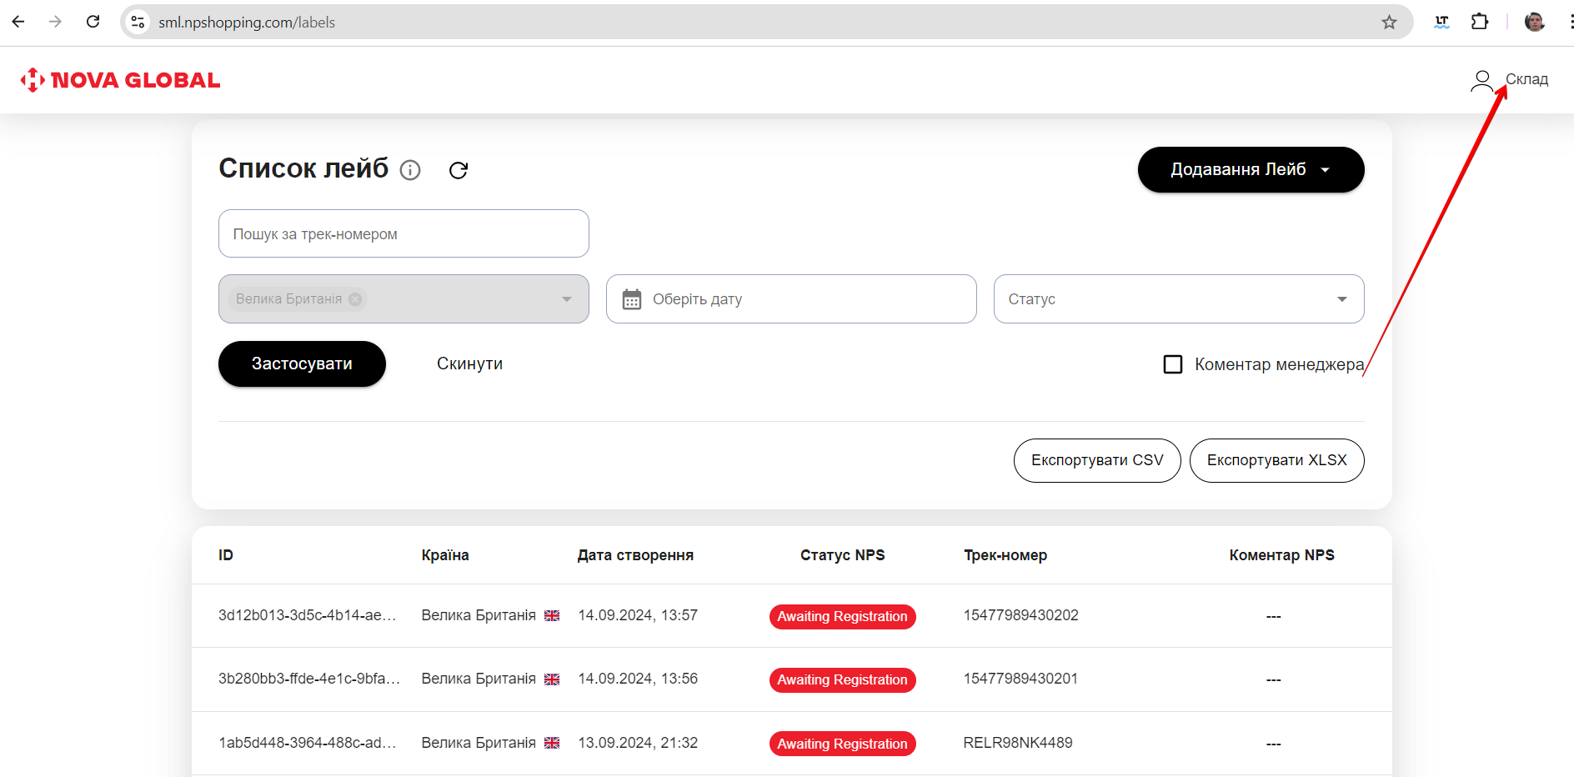Click date 14.09.2024, 13:57 cell
This screenshot has width=1574, height=777.
(638, 615)
